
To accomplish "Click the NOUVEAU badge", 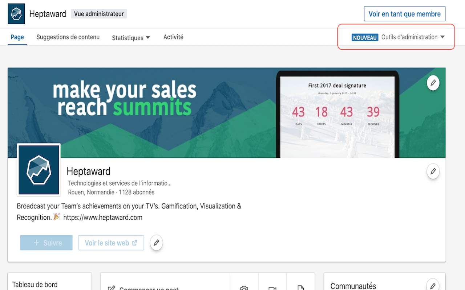I will click(x=365, y=37).
